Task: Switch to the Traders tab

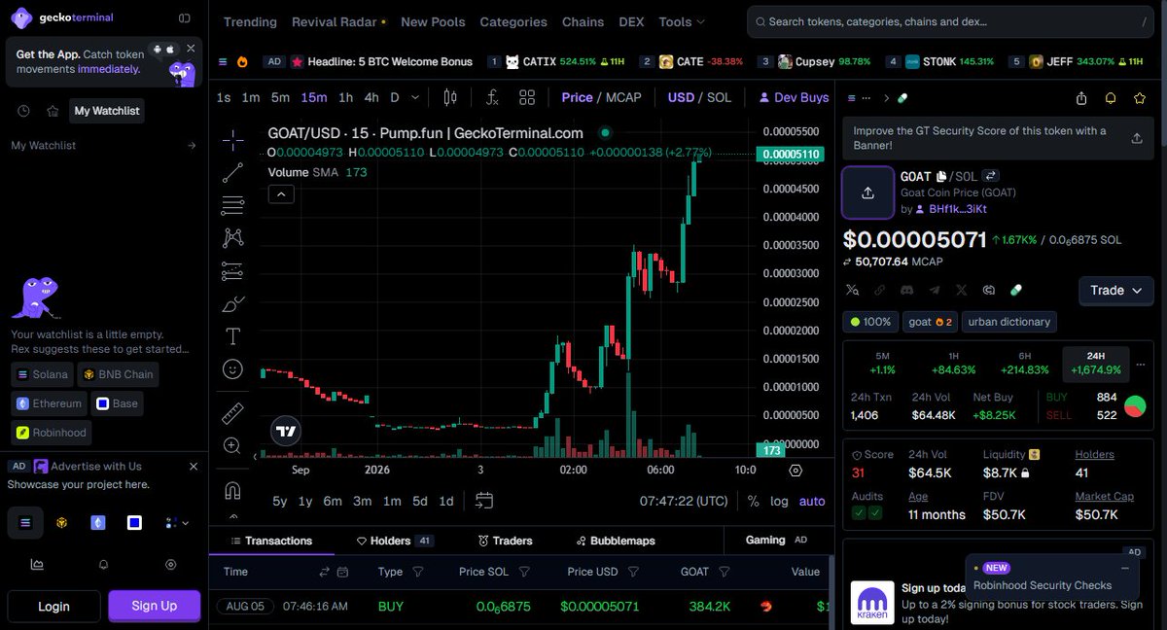Action: pos(505,541)
